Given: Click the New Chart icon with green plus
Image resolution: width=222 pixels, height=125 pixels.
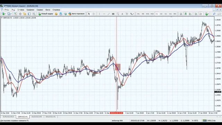Looking at the screenshot, I should tap(3, 14).
